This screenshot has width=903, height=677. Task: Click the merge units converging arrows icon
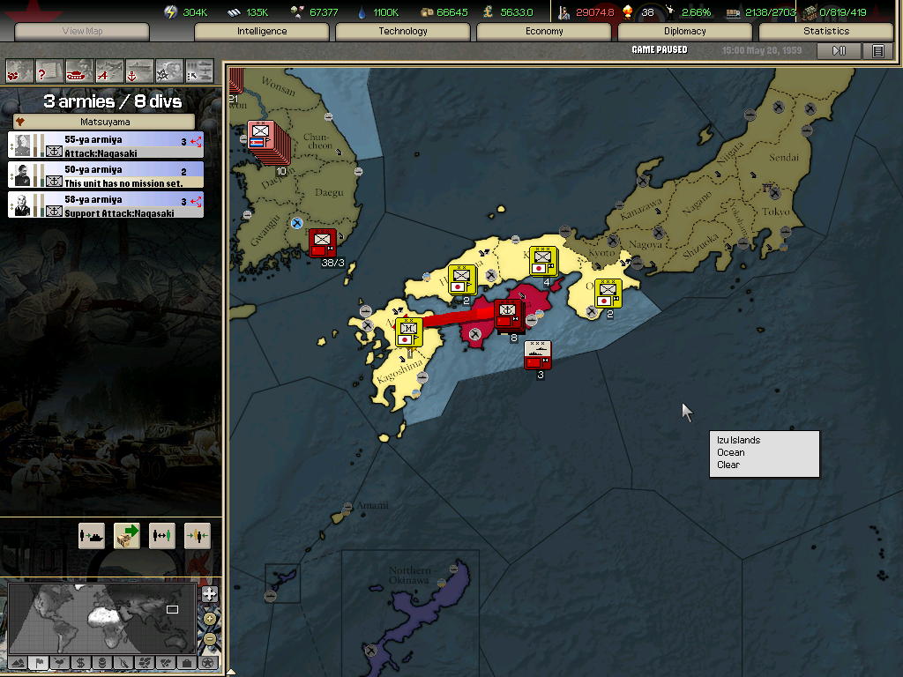tap(198, 535)
